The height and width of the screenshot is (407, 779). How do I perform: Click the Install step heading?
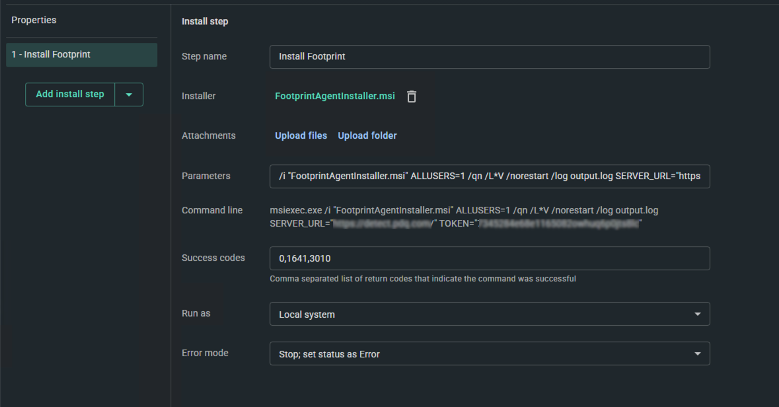[x=205, y=21]
